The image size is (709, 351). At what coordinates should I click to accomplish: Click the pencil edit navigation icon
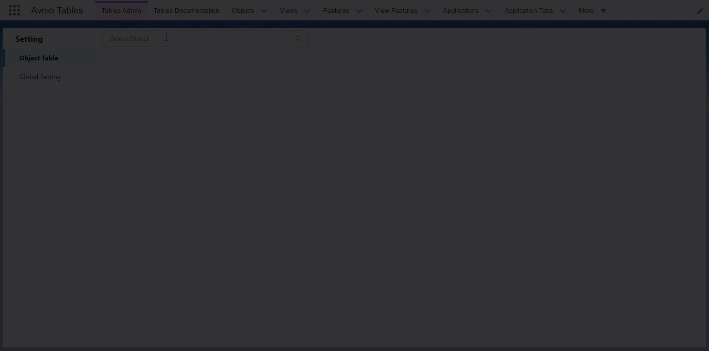tap(700, 11)
